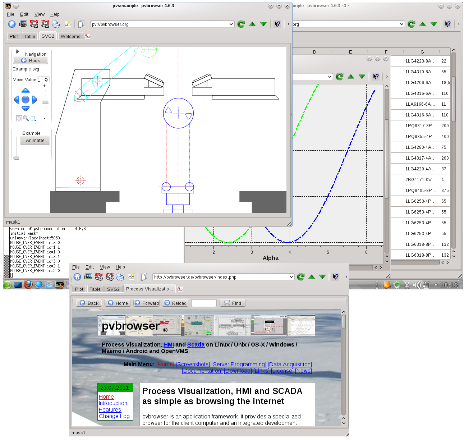This screenshot has width=469, height=440.
Task: Select the hand pan tool in Navigation
Action: point(19,118)
